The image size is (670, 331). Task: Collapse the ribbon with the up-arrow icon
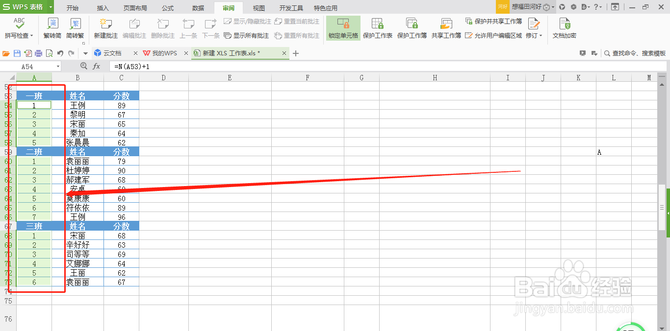(615, 7)
